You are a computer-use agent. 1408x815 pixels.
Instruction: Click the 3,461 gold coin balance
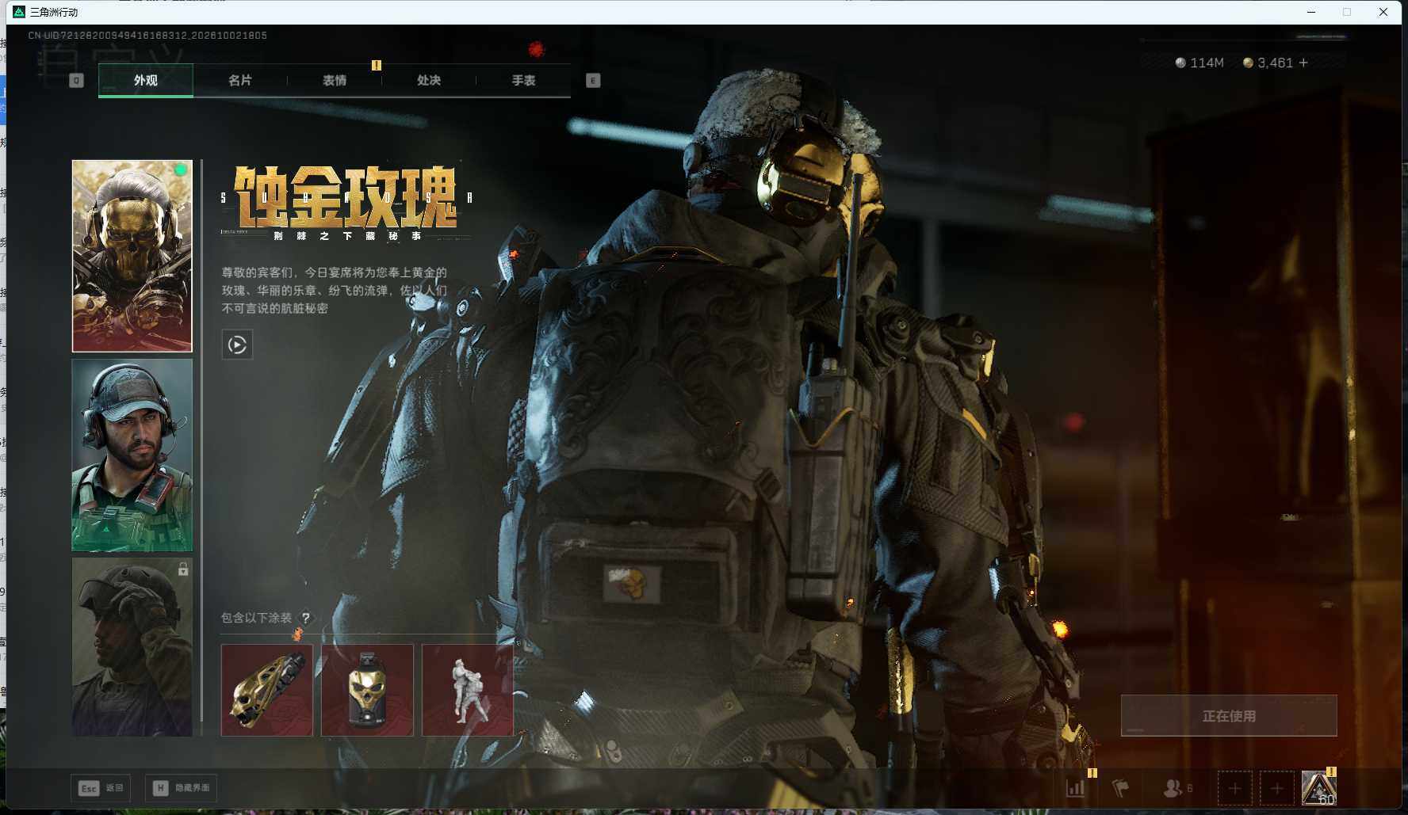[x=1268, y=63]
